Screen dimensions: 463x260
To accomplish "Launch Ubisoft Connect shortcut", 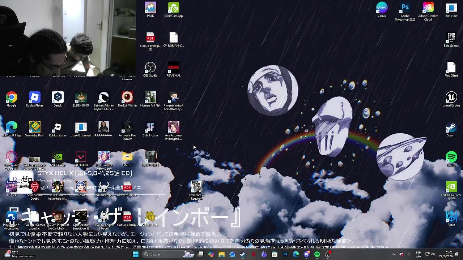I will pos(81,129).
